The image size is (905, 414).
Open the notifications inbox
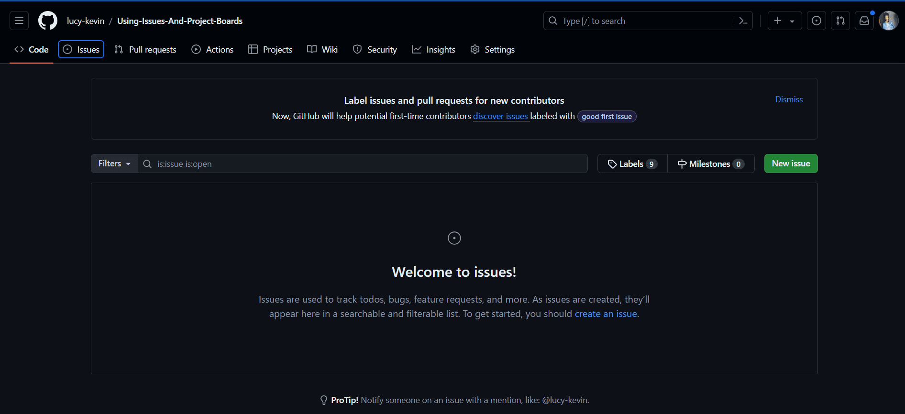[864, 21]
